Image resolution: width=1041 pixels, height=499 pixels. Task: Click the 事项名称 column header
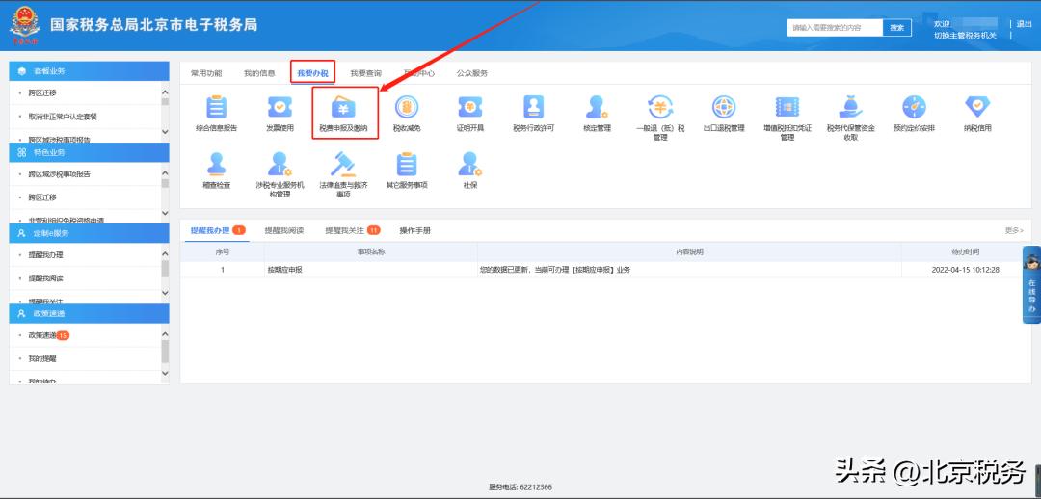[371, 252]
